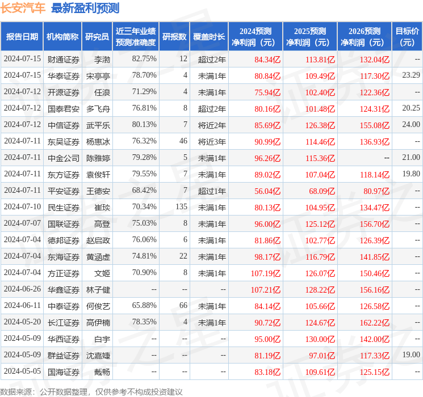This screenshot has width=423, height=397.
Task: Select the 华西证券 institution cell
Action: click(64, 339)
